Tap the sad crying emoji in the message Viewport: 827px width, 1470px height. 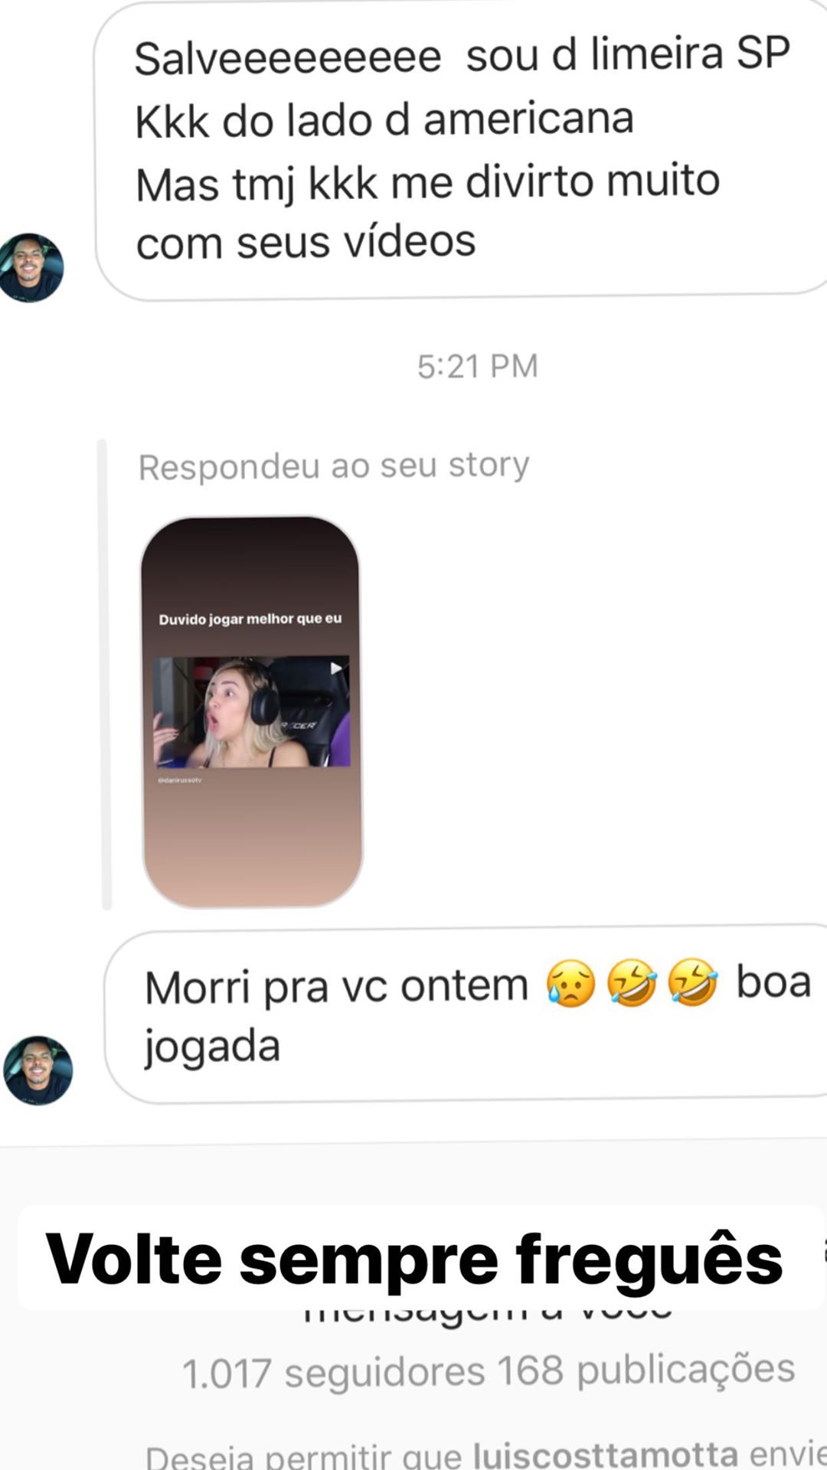click(570, 983)
